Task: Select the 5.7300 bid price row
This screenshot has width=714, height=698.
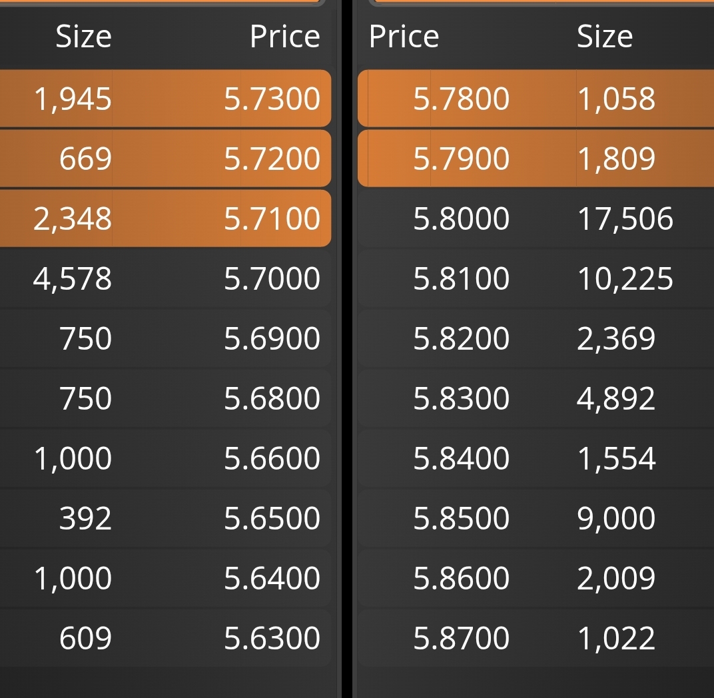Action: (x=165, y=99)
